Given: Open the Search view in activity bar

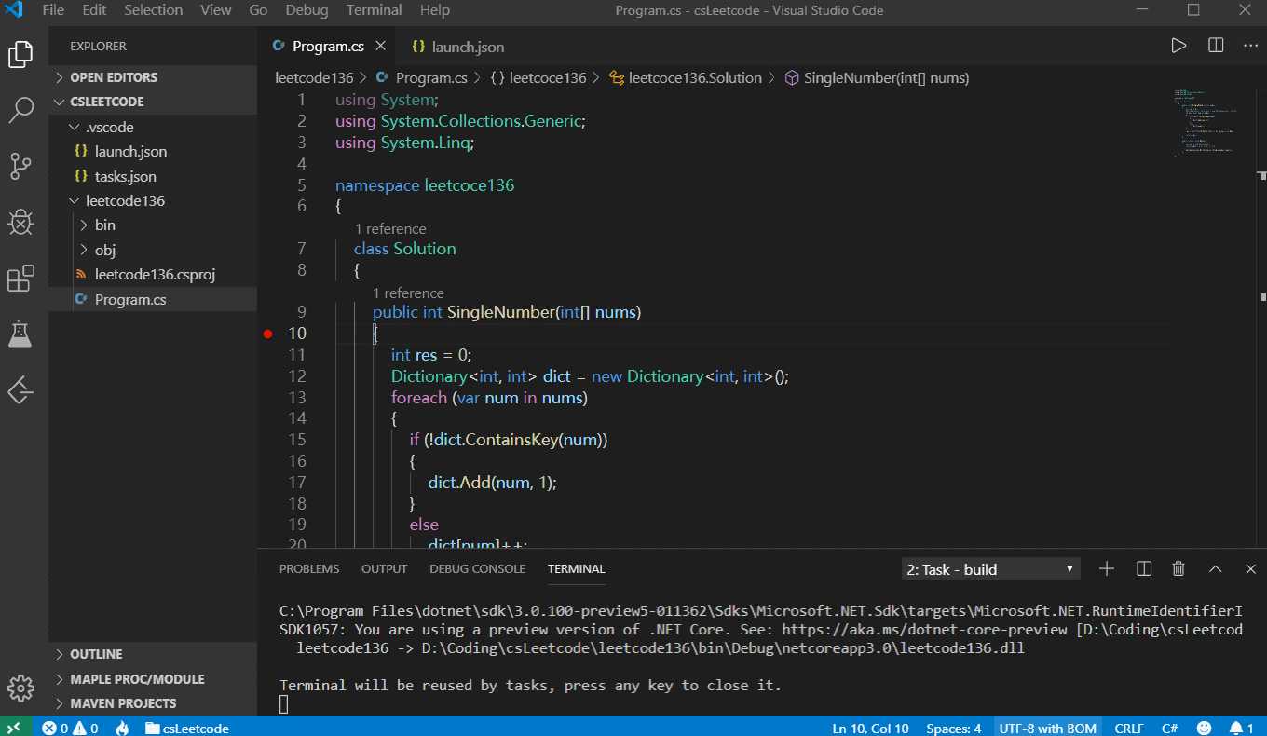Looking at the screenshot, I should 20,111.
